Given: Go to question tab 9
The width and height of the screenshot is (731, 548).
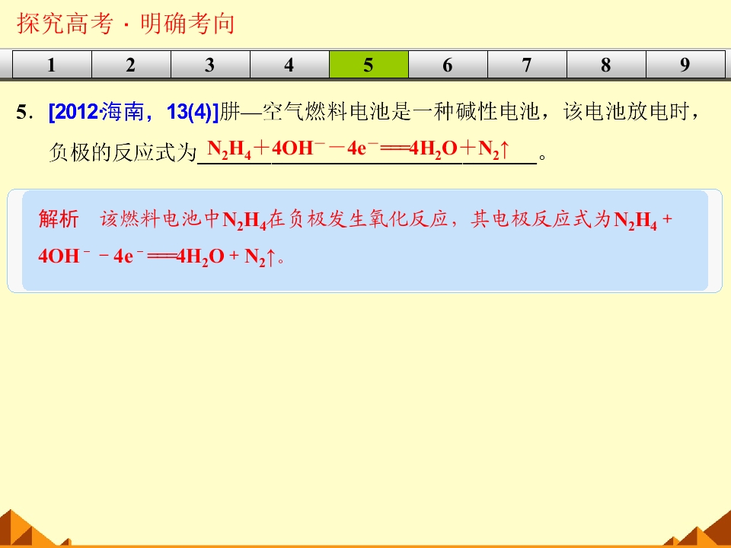Looking at the screenshot, I should tap(685, 64).
